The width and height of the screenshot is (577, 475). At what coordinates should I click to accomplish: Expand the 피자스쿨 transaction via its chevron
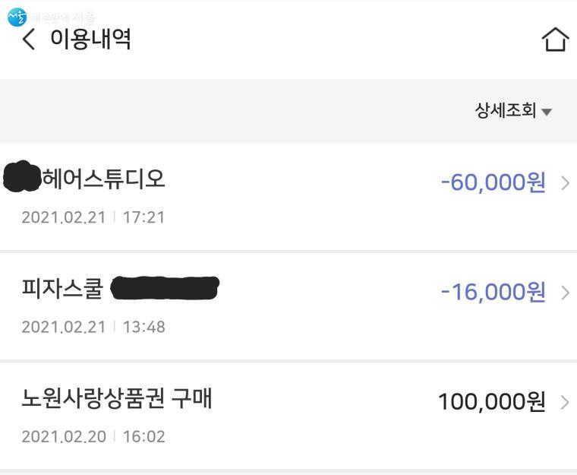(565, 293)
